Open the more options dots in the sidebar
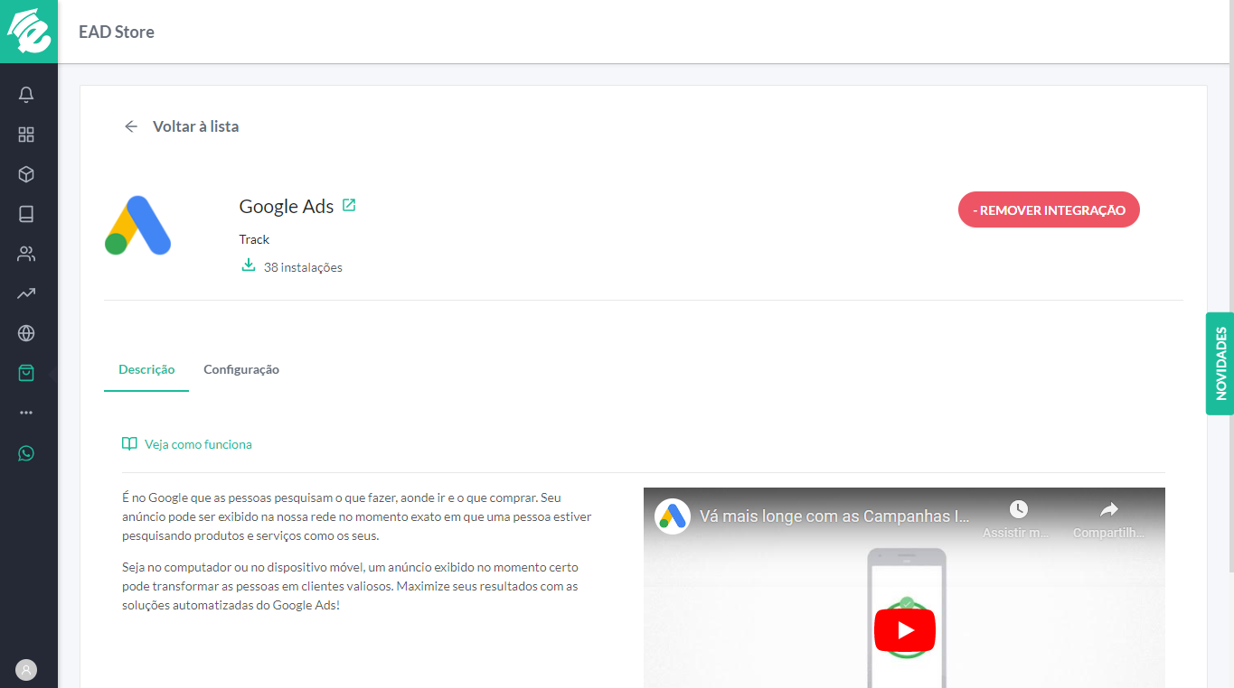Image resolution: width=1234 pixels, height=688 pixels. coord(26,413)
